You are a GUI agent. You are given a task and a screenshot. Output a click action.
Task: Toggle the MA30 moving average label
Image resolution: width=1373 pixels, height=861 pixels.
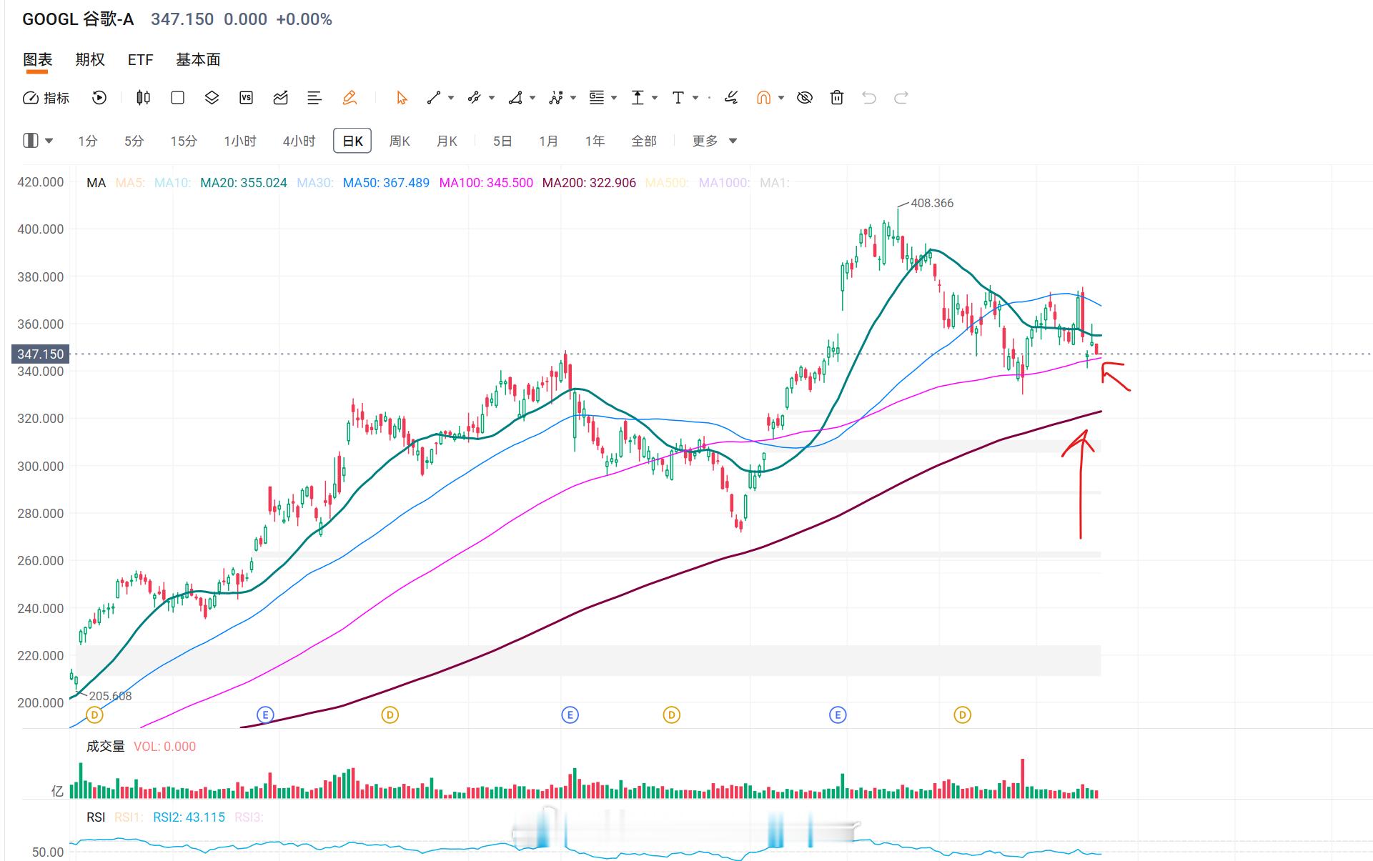(315, 183)
